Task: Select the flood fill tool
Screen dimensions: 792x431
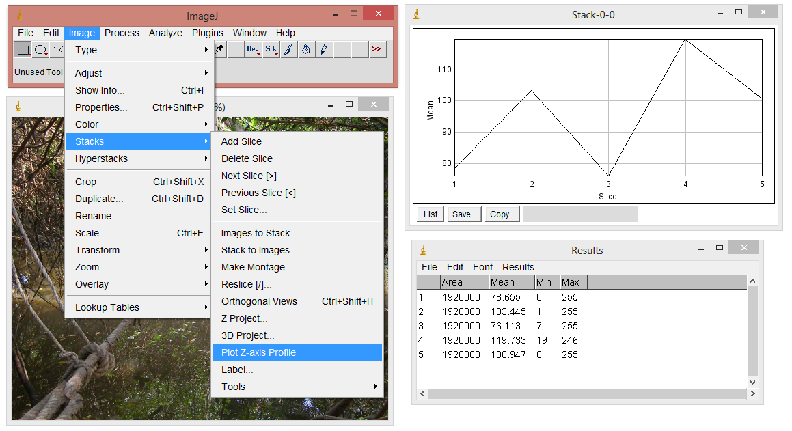Action: coord(306,49)
